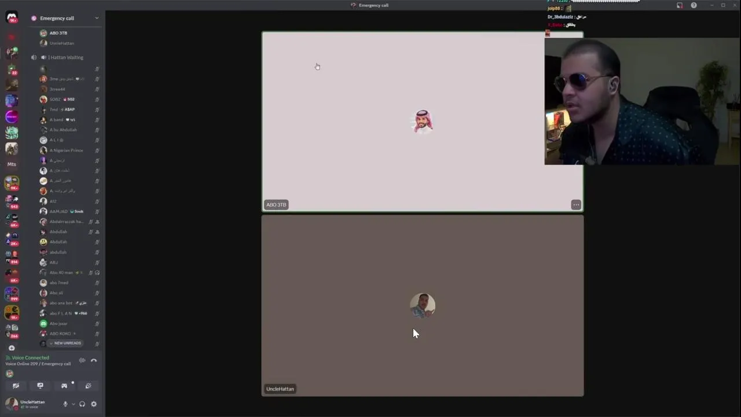Viewport: 741px width, 417px height.
Task: Select user A bu Abdullah
Action: click(x=68, y=130)
